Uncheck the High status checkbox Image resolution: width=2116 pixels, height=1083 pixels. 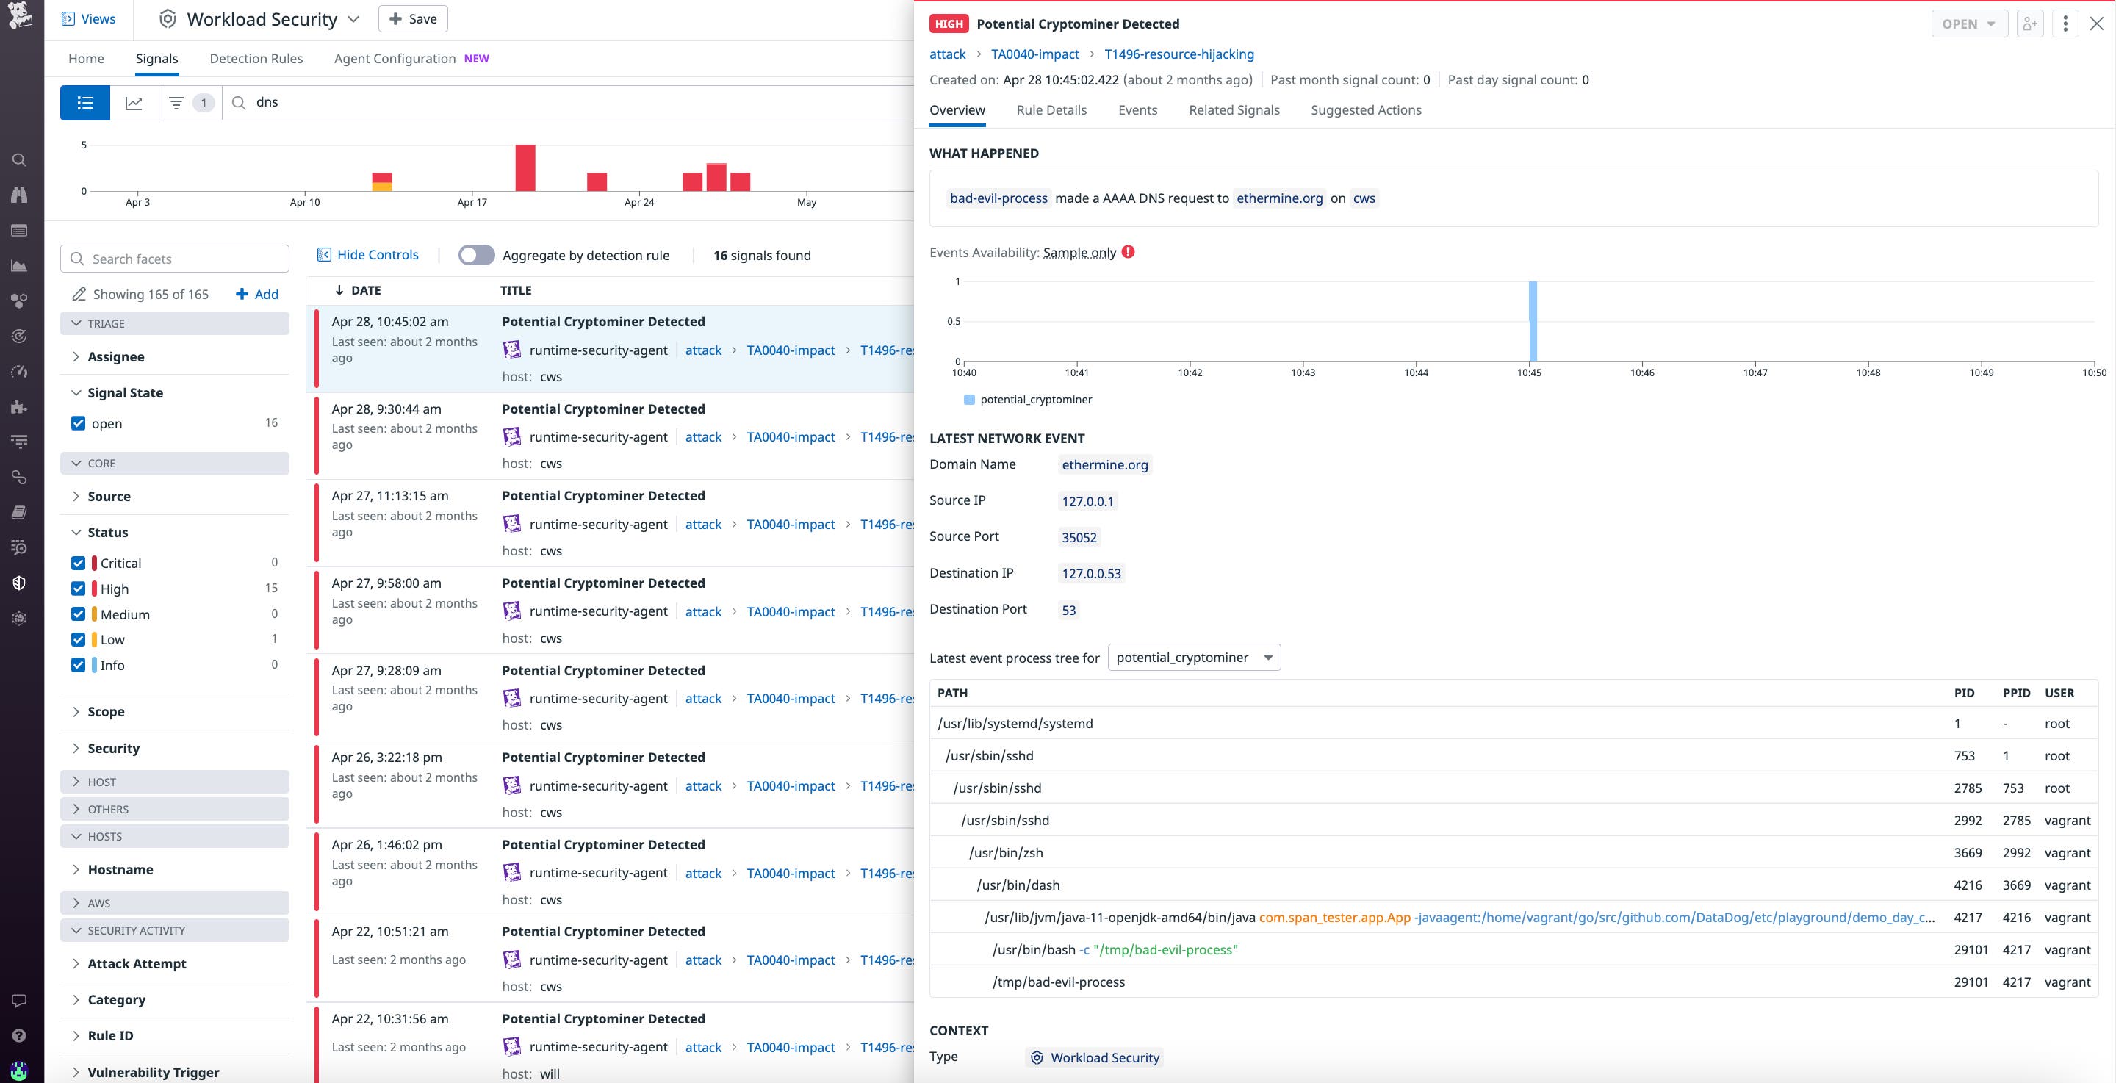[78, 589]
